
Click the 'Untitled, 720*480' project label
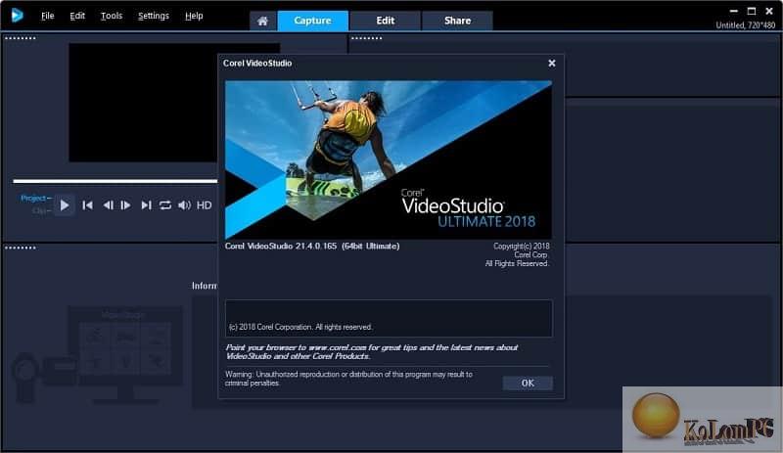click(x=745, y=25)
